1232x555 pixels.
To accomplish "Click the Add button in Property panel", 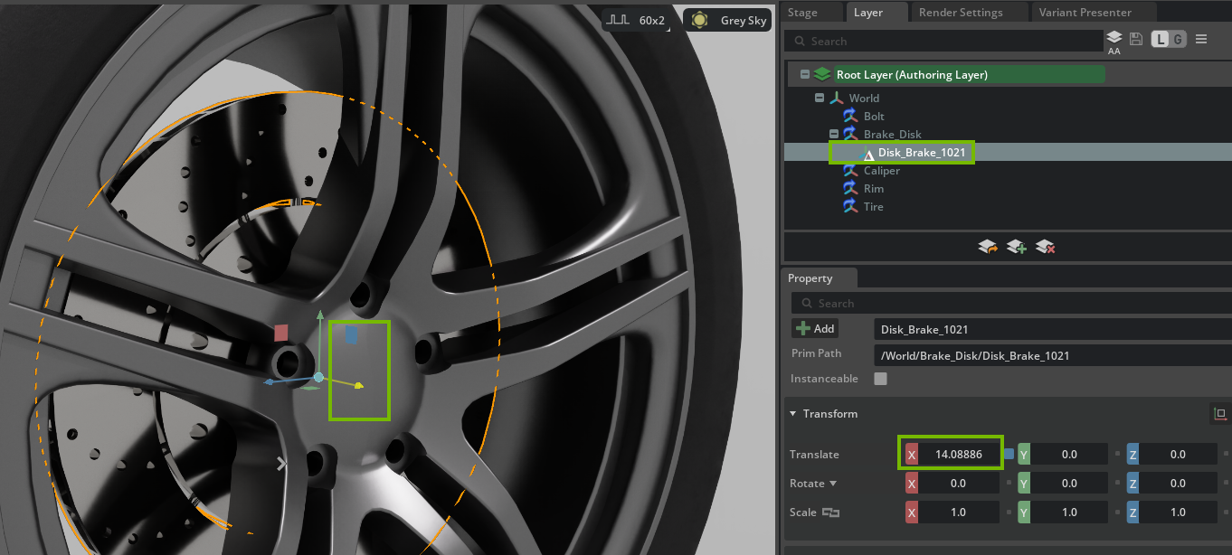I will [815, 328].
